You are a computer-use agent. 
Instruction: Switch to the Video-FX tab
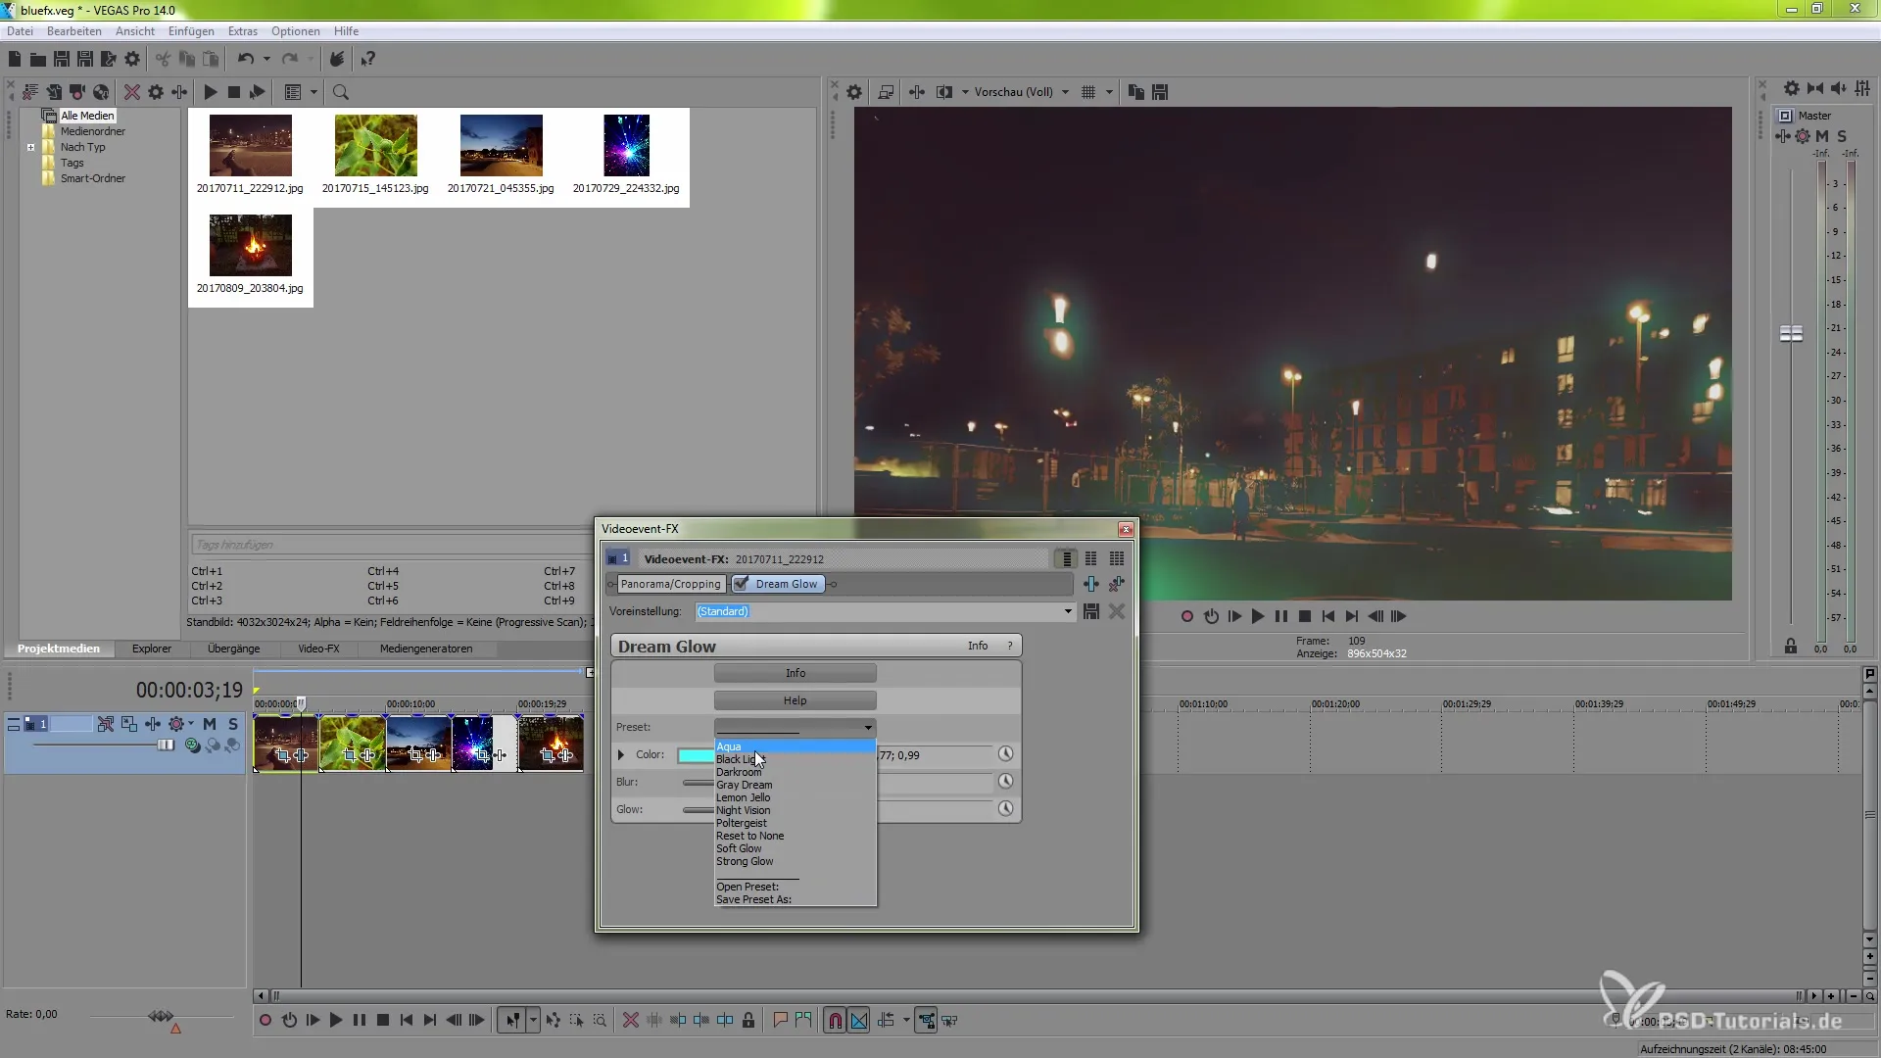pos(318,649)
